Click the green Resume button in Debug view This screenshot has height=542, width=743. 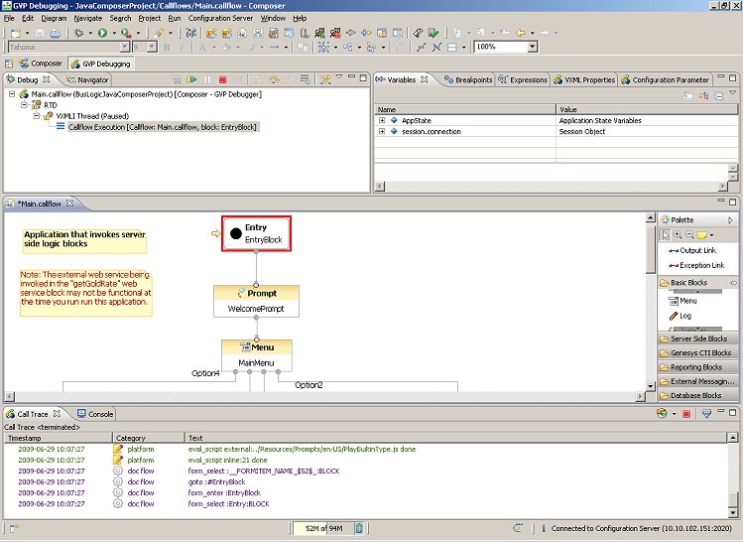point(190,79)
